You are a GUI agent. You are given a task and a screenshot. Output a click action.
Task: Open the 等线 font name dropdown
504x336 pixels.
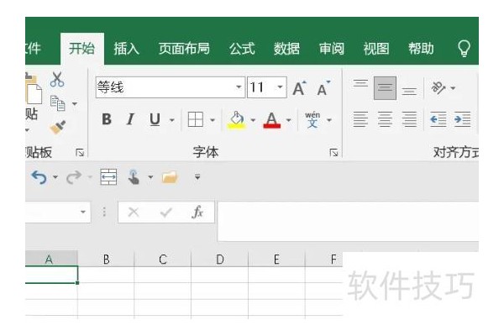coord(239,87)
